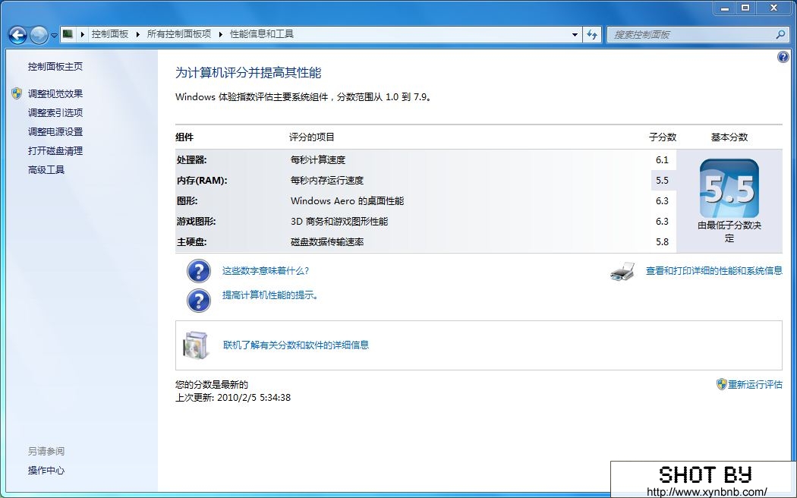Click 每秒计算速度 description text
The height and width of the screenshot is (498, 797).
(318, 160)
